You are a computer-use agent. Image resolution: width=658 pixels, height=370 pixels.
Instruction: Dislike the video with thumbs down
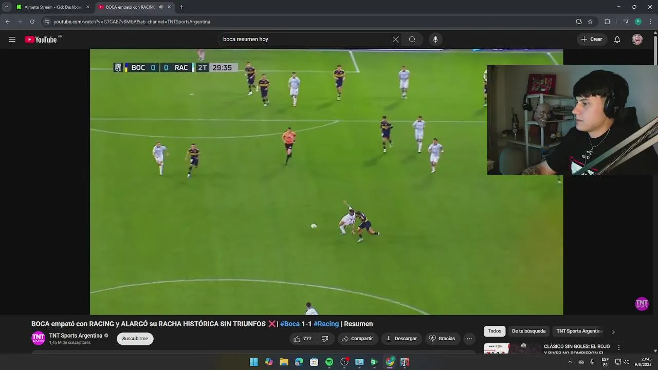(325, 339)
